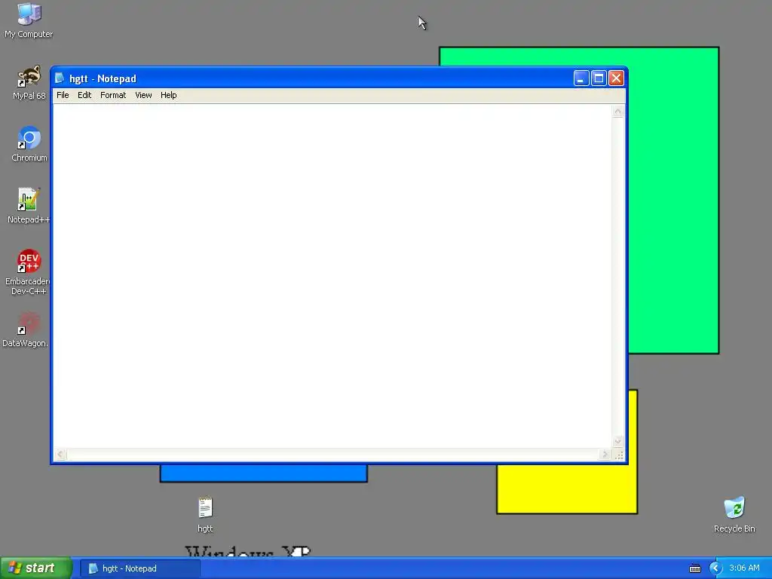
Task: Click the vertical scrollbar down arrow
Action: click(618, 442)
